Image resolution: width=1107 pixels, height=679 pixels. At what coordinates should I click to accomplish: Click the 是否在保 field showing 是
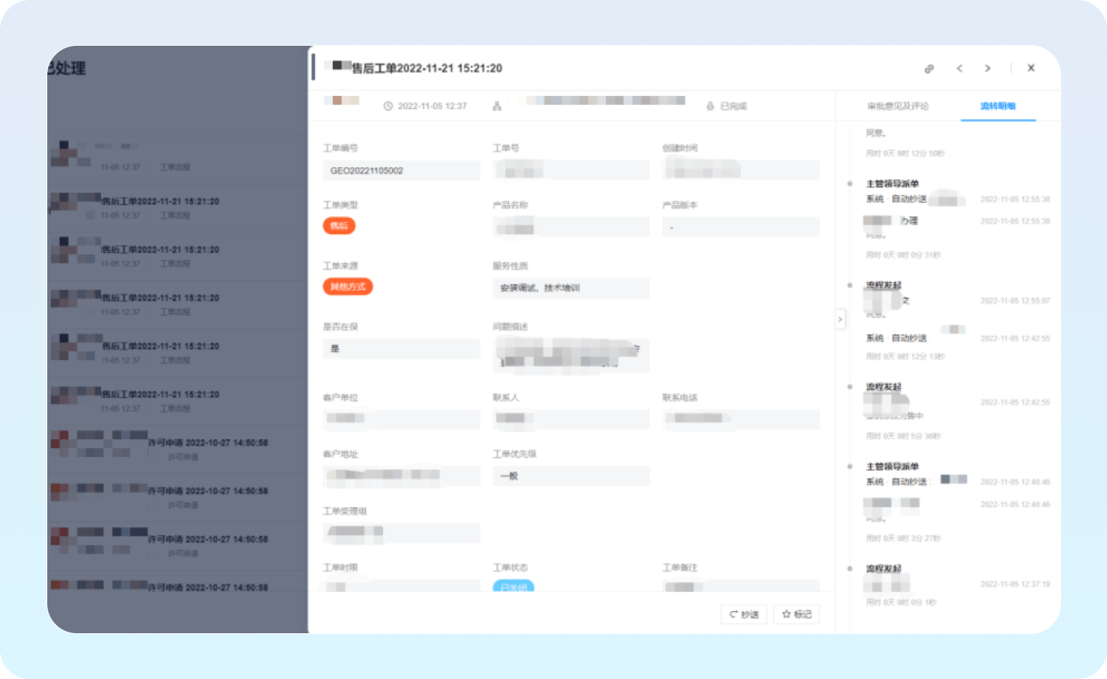401,348
